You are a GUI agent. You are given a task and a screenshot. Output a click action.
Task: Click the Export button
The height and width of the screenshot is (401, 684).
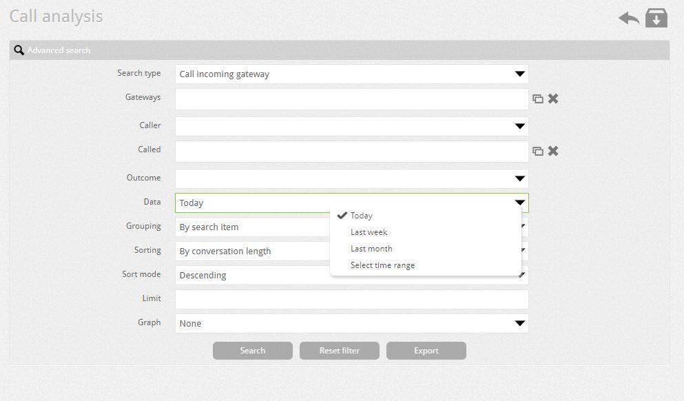click(x=426, y=351)
